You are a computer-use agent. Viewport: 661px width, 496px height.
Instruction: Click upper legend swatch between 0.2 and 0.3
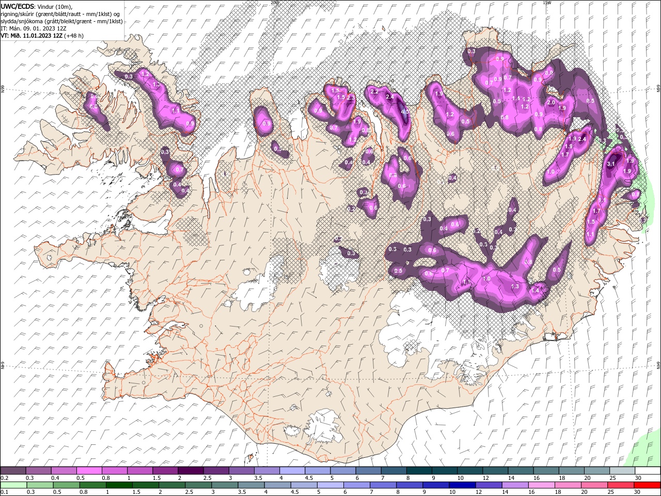[13, 471]
